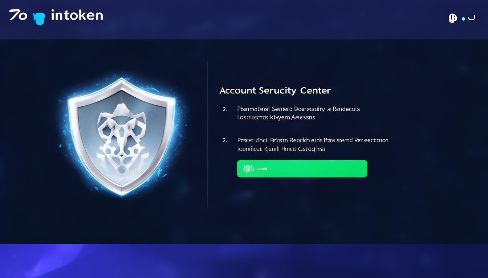488x278 pixels.
Task: Click the white profile avatar icon in header
Action: (x=453, y=18)
